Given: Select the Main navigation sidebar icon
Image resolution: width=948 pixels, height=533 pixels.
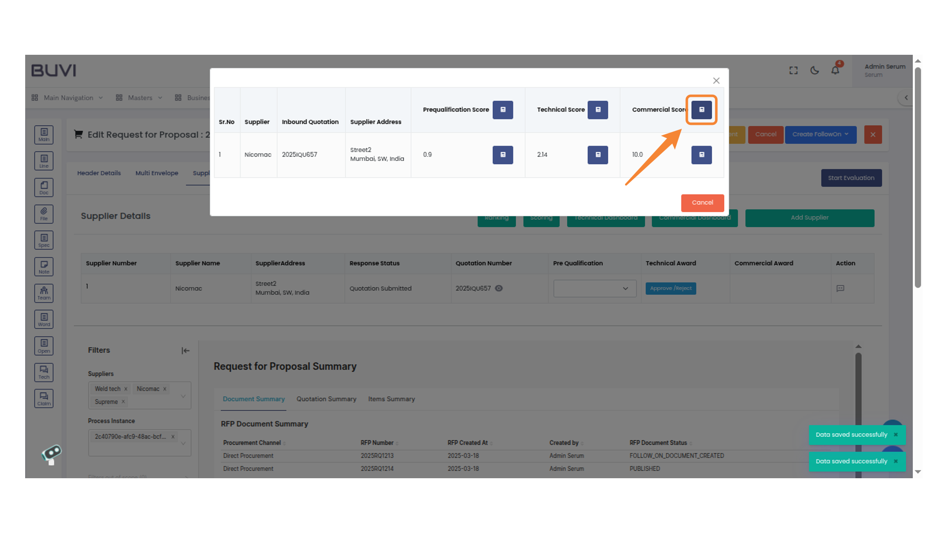Looking at the screenshot, I should 43,134.
